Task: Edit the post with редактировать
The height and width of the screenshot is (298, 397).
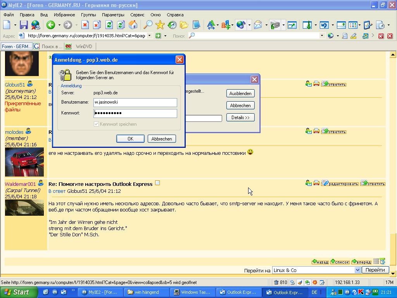Action: [340, 183]
